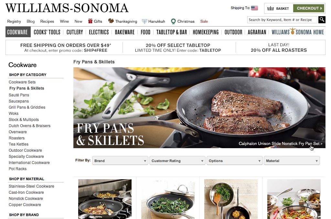The height and width of the screenshot is (219, 331).
Task: Click the green Checkout button
Action: point(309,8)
